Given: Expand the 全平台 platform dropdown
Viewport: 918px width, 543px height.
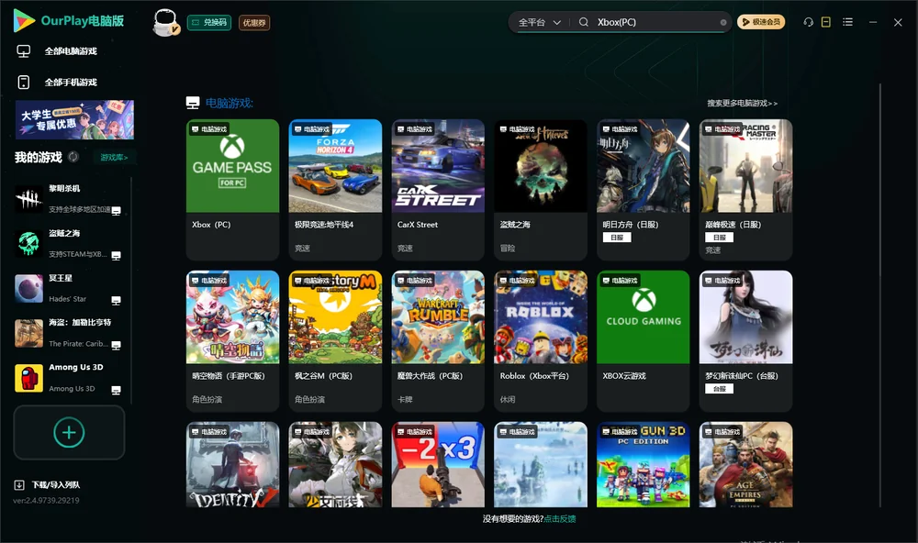Looking at the screenshot, I should pyautogui.click(x=539, y=22).
